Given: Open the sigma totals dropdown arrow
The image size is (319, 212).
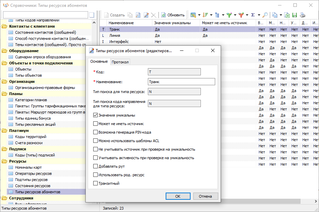Looking at the screenshot, I should click(259, 15).
